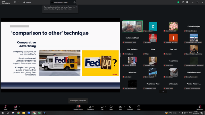Click the Leave room button
205x115 pixels.
click(200, 108)
